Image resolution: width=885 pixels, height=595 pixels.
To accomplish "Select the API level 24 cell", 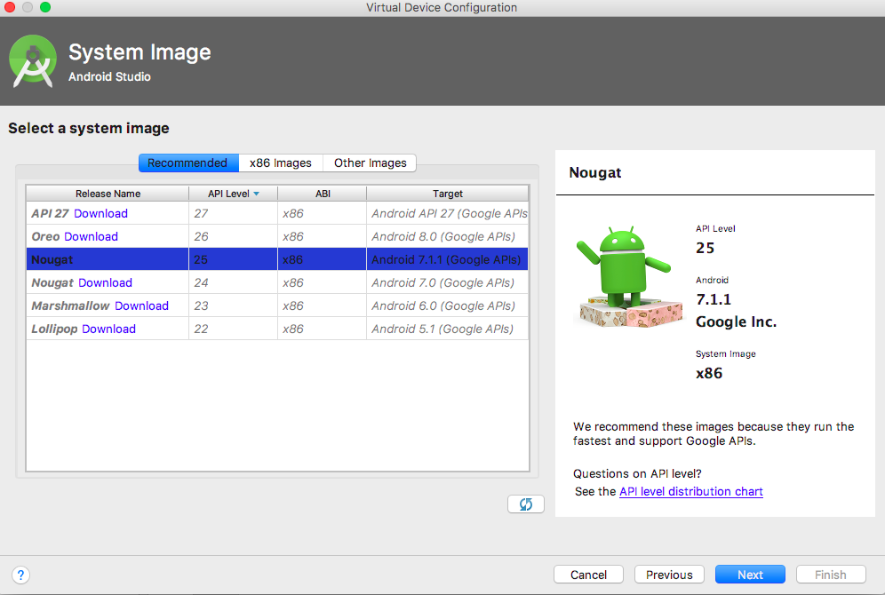I will pos(233,282).
